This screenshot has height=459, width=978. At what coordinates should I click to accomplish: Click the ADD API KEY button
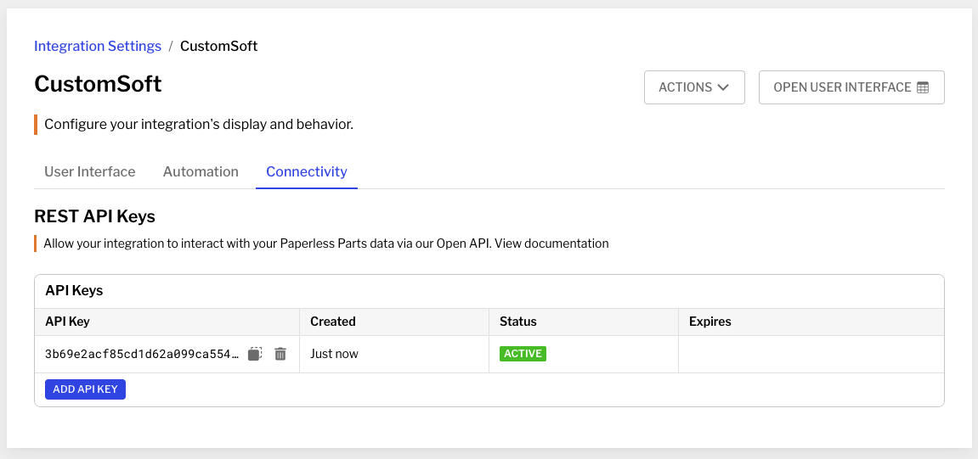coord(85,389)
